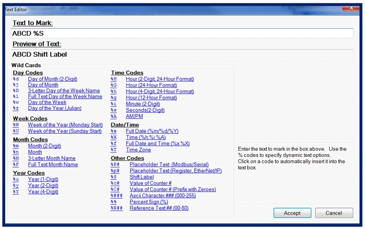
Task: Click inside the Text to Mark field
Action: coord(182,33)
